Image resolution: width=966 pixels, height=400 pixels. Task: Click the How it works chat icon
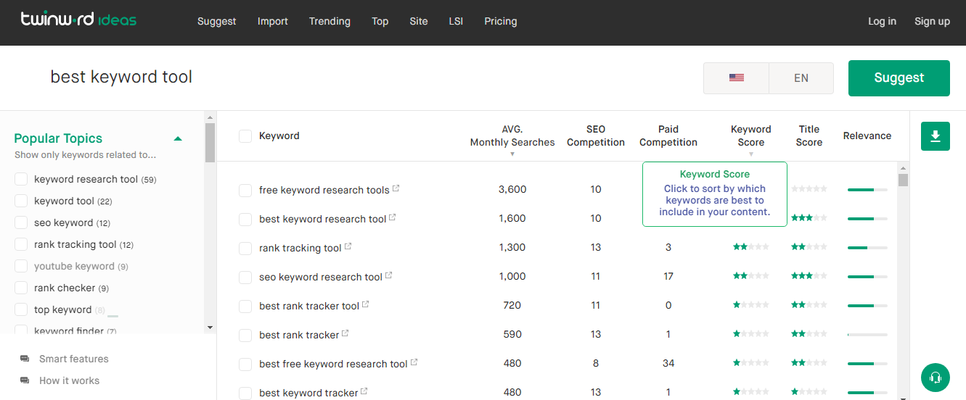coord(25,380)
